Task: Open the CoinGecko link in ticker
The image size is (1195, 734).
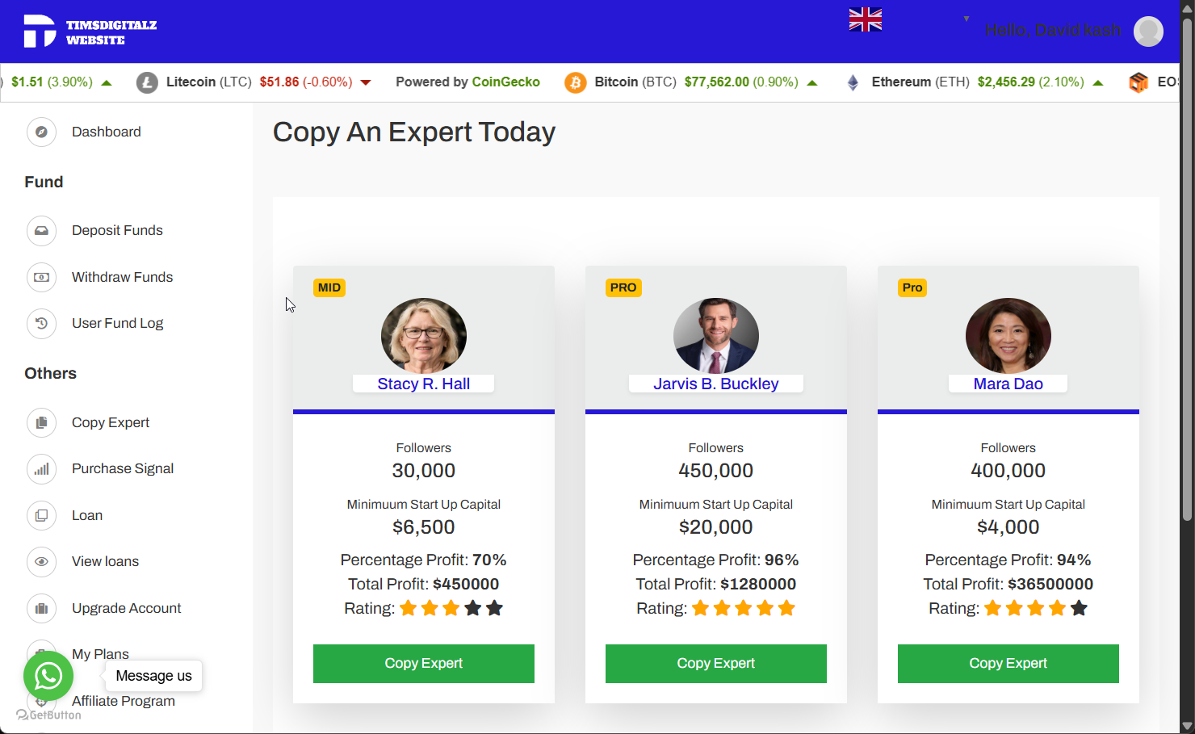Action: 505,82
